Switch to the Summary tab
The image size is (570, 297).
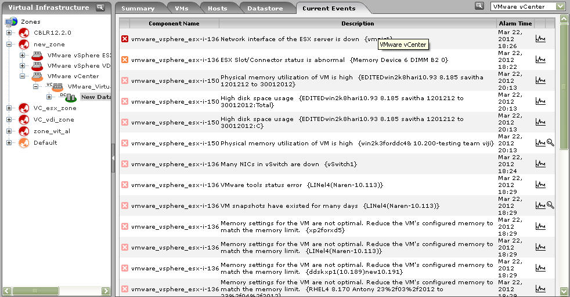pos(138,8)
